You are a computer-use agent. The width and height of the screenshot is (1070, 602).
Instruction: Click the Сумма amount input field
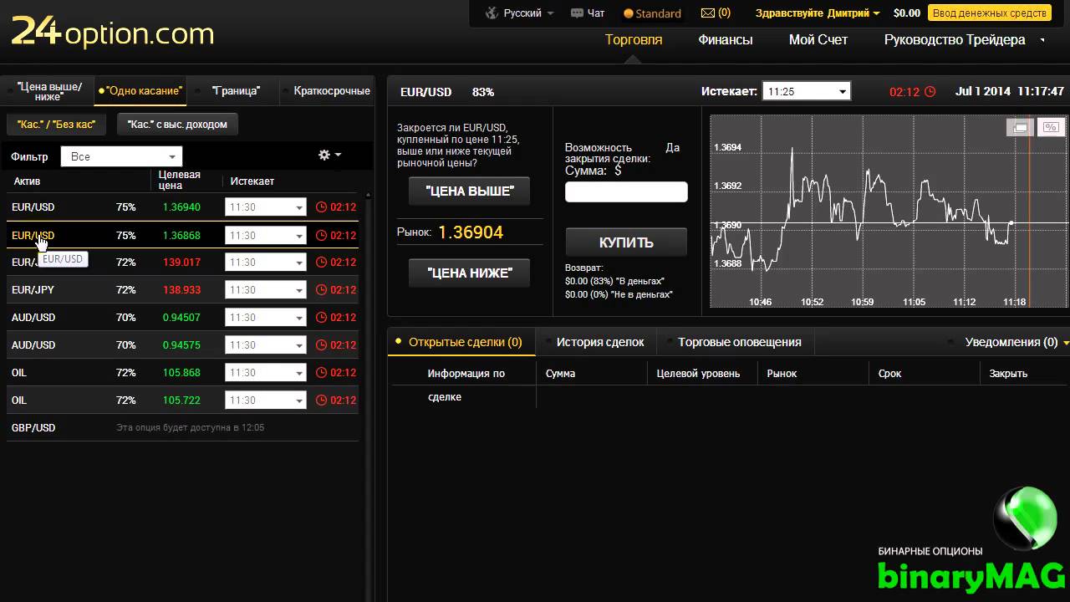[626, 191]
